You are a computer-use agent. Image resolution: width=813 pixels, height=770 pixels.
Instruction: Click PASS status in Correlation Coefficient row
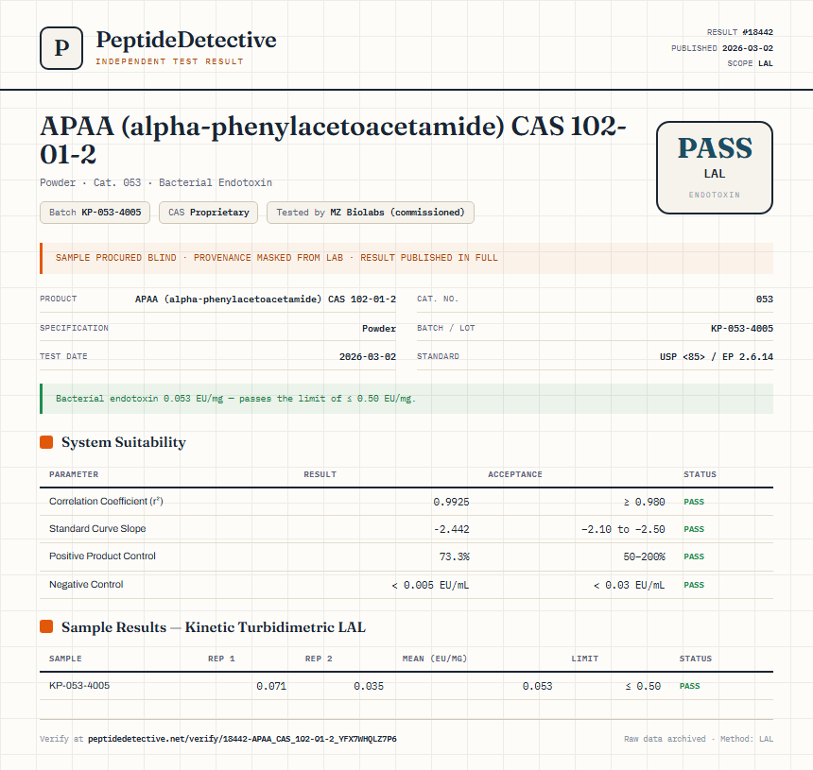[694, 502]
